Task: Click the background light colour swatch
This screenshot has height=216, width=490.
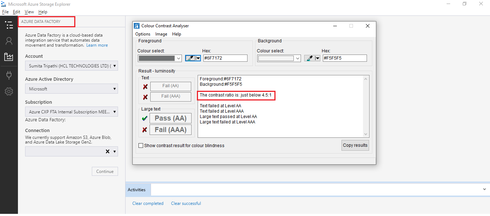Action: pyautogui.click(x=276, y=58)
